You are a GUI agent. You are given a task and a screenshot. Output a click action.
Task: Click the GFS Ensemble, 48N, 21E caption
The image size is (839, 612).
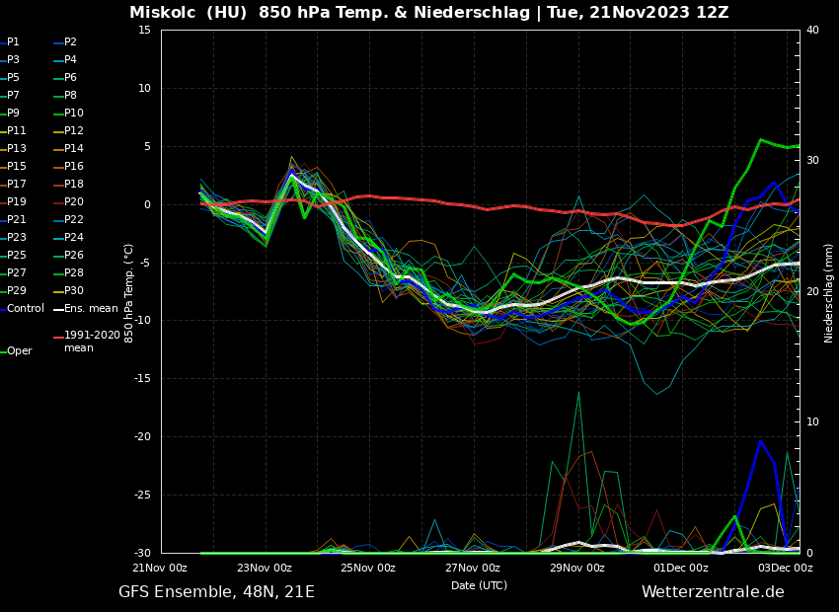pos(216,592)
